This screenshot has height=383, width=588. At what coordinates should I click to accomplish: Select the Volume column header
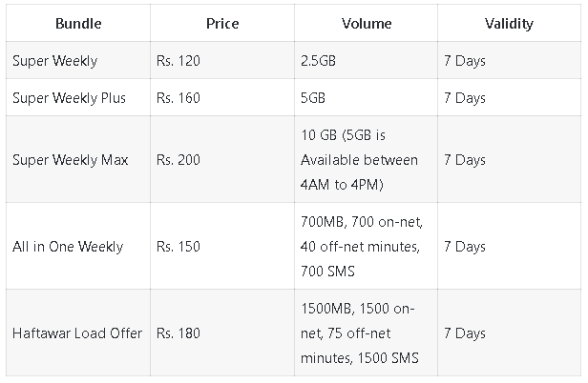click(364, 23)
